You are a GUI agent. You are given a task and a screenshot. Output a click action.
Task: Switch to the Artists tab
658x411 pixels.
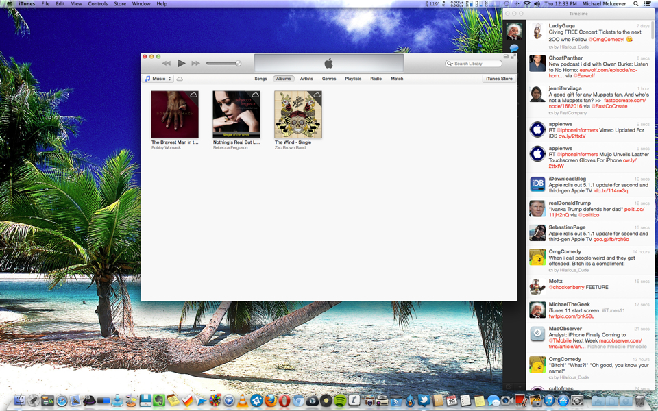click(306, 79)
